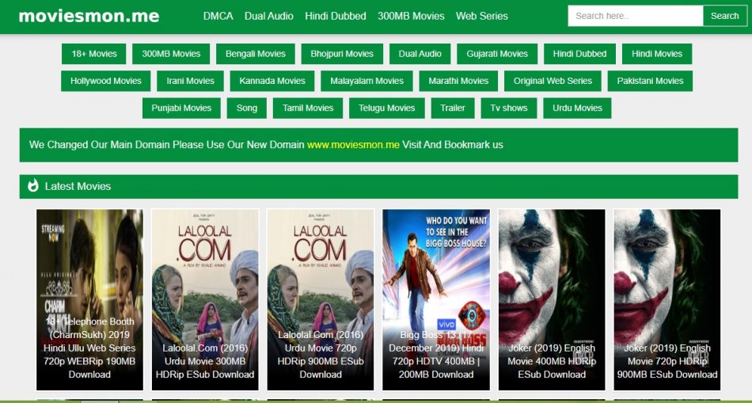Click the moviesmon.me site logo
The width and height of the screenshot is (752, 403).
click(x=89, y=16)
